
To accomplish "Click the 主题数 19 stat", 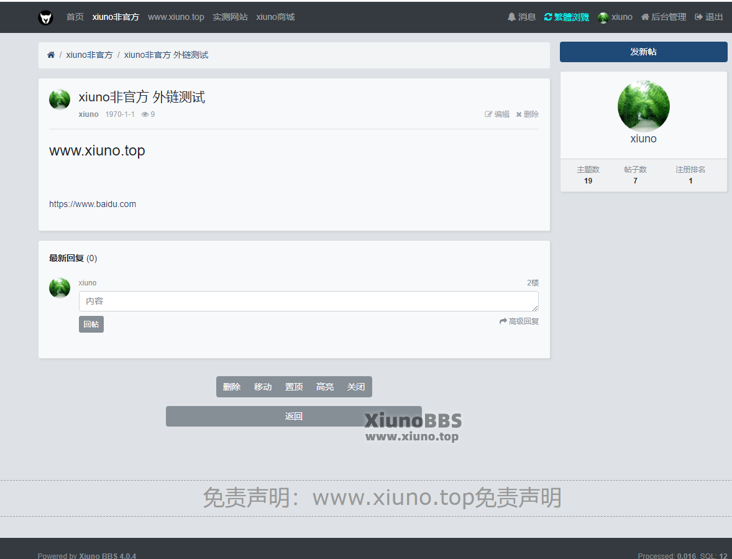I will click(x=588, y=175).
